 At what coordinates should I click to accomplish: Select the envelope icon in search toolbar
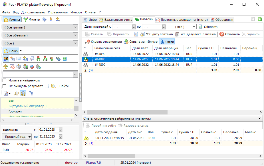click(19, 59)
